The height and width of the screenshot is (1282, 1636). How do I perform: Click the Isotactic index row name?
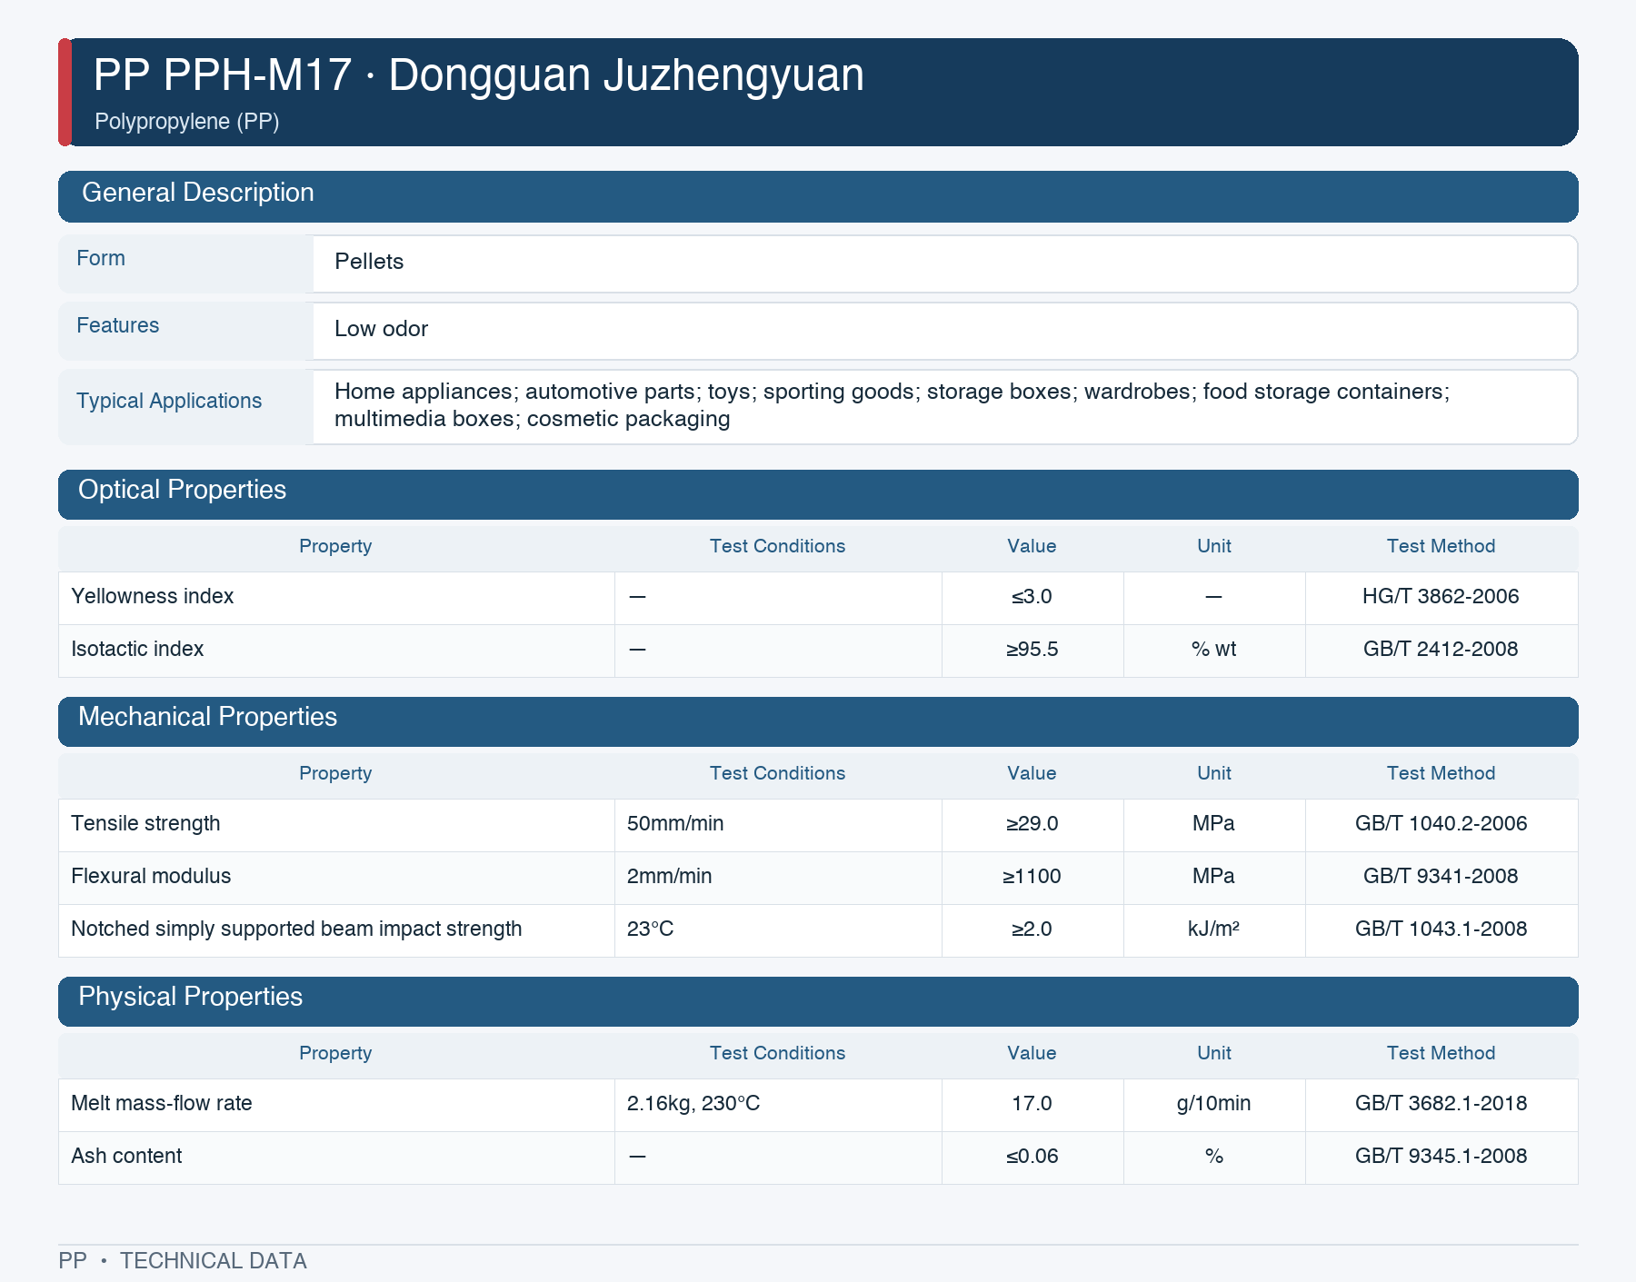(x=137, y=649)
